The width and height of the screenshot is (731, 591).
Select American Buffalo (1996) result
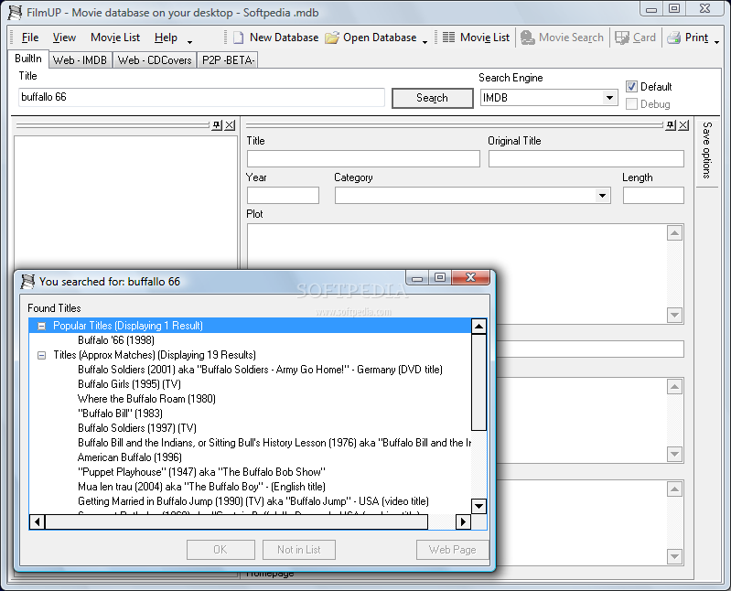click(x=130, y=457)
